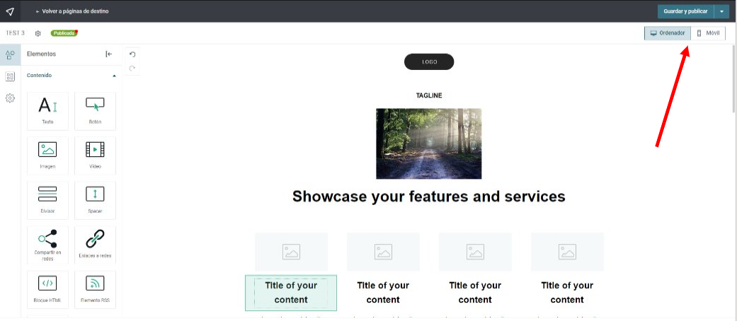The width and height of the screenshot is (737, 321).
Task: Open the dropdown arrow beside Guardar y publicar
Action: click(x=721, y=11)
